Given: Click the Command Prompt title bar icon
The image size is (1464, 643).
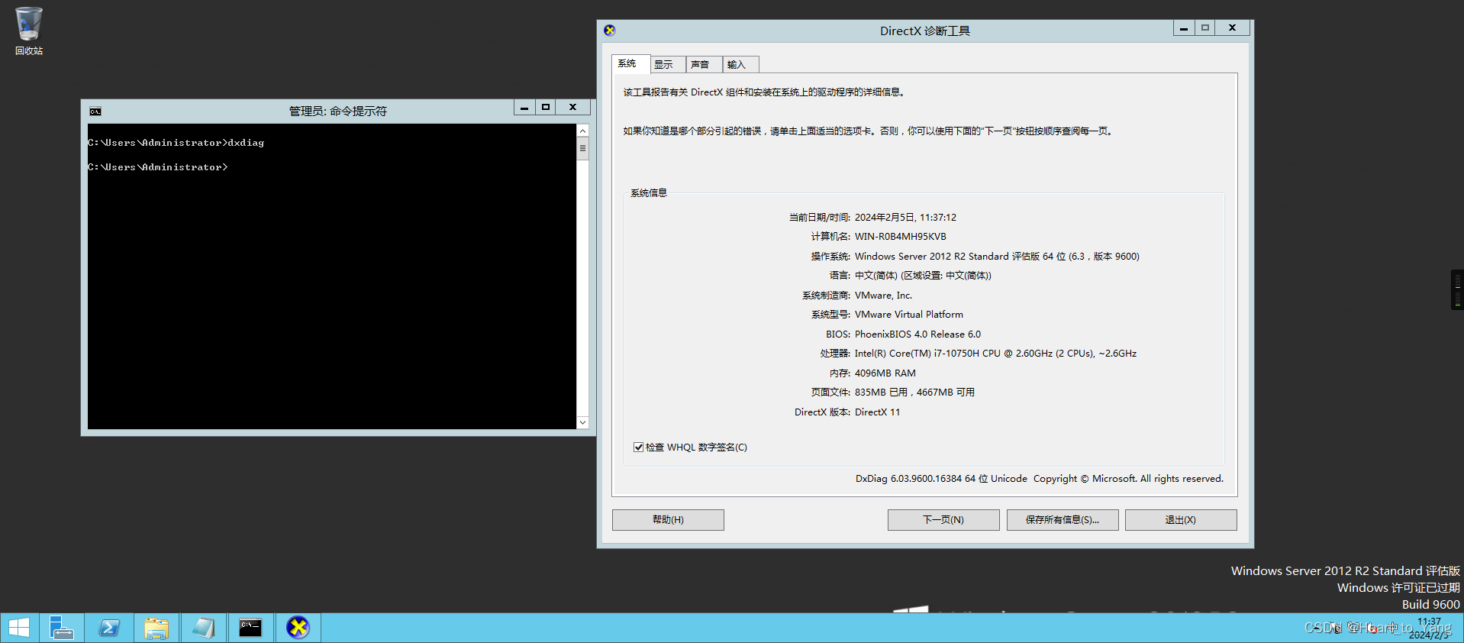Looking at the screenshot, I should [x=95, y=111].
